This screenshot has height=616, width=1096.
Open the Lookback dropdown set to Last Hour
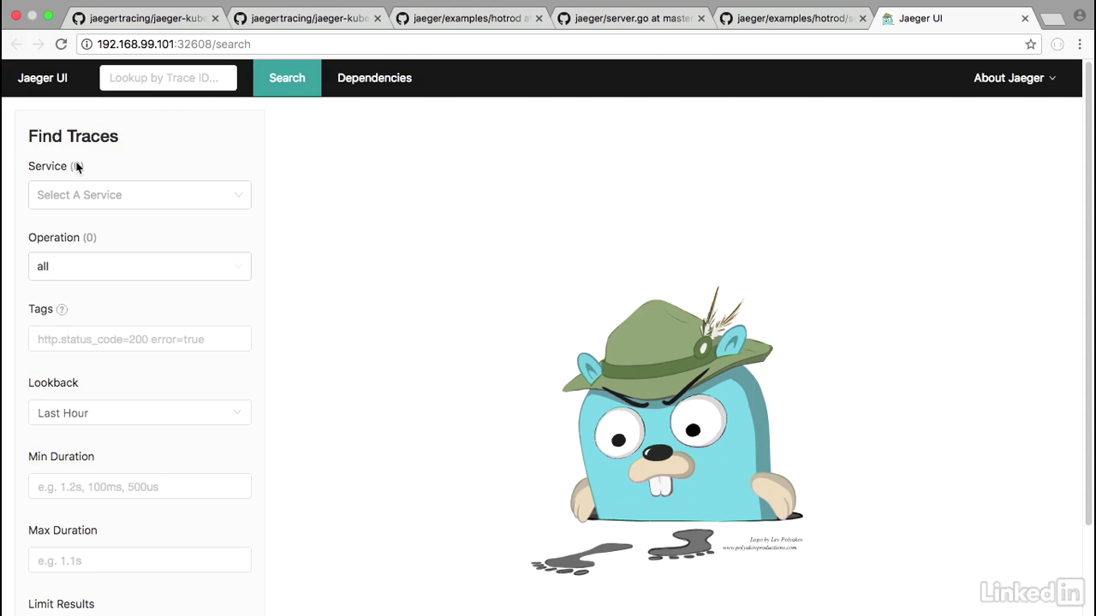(x=140, y=412)
